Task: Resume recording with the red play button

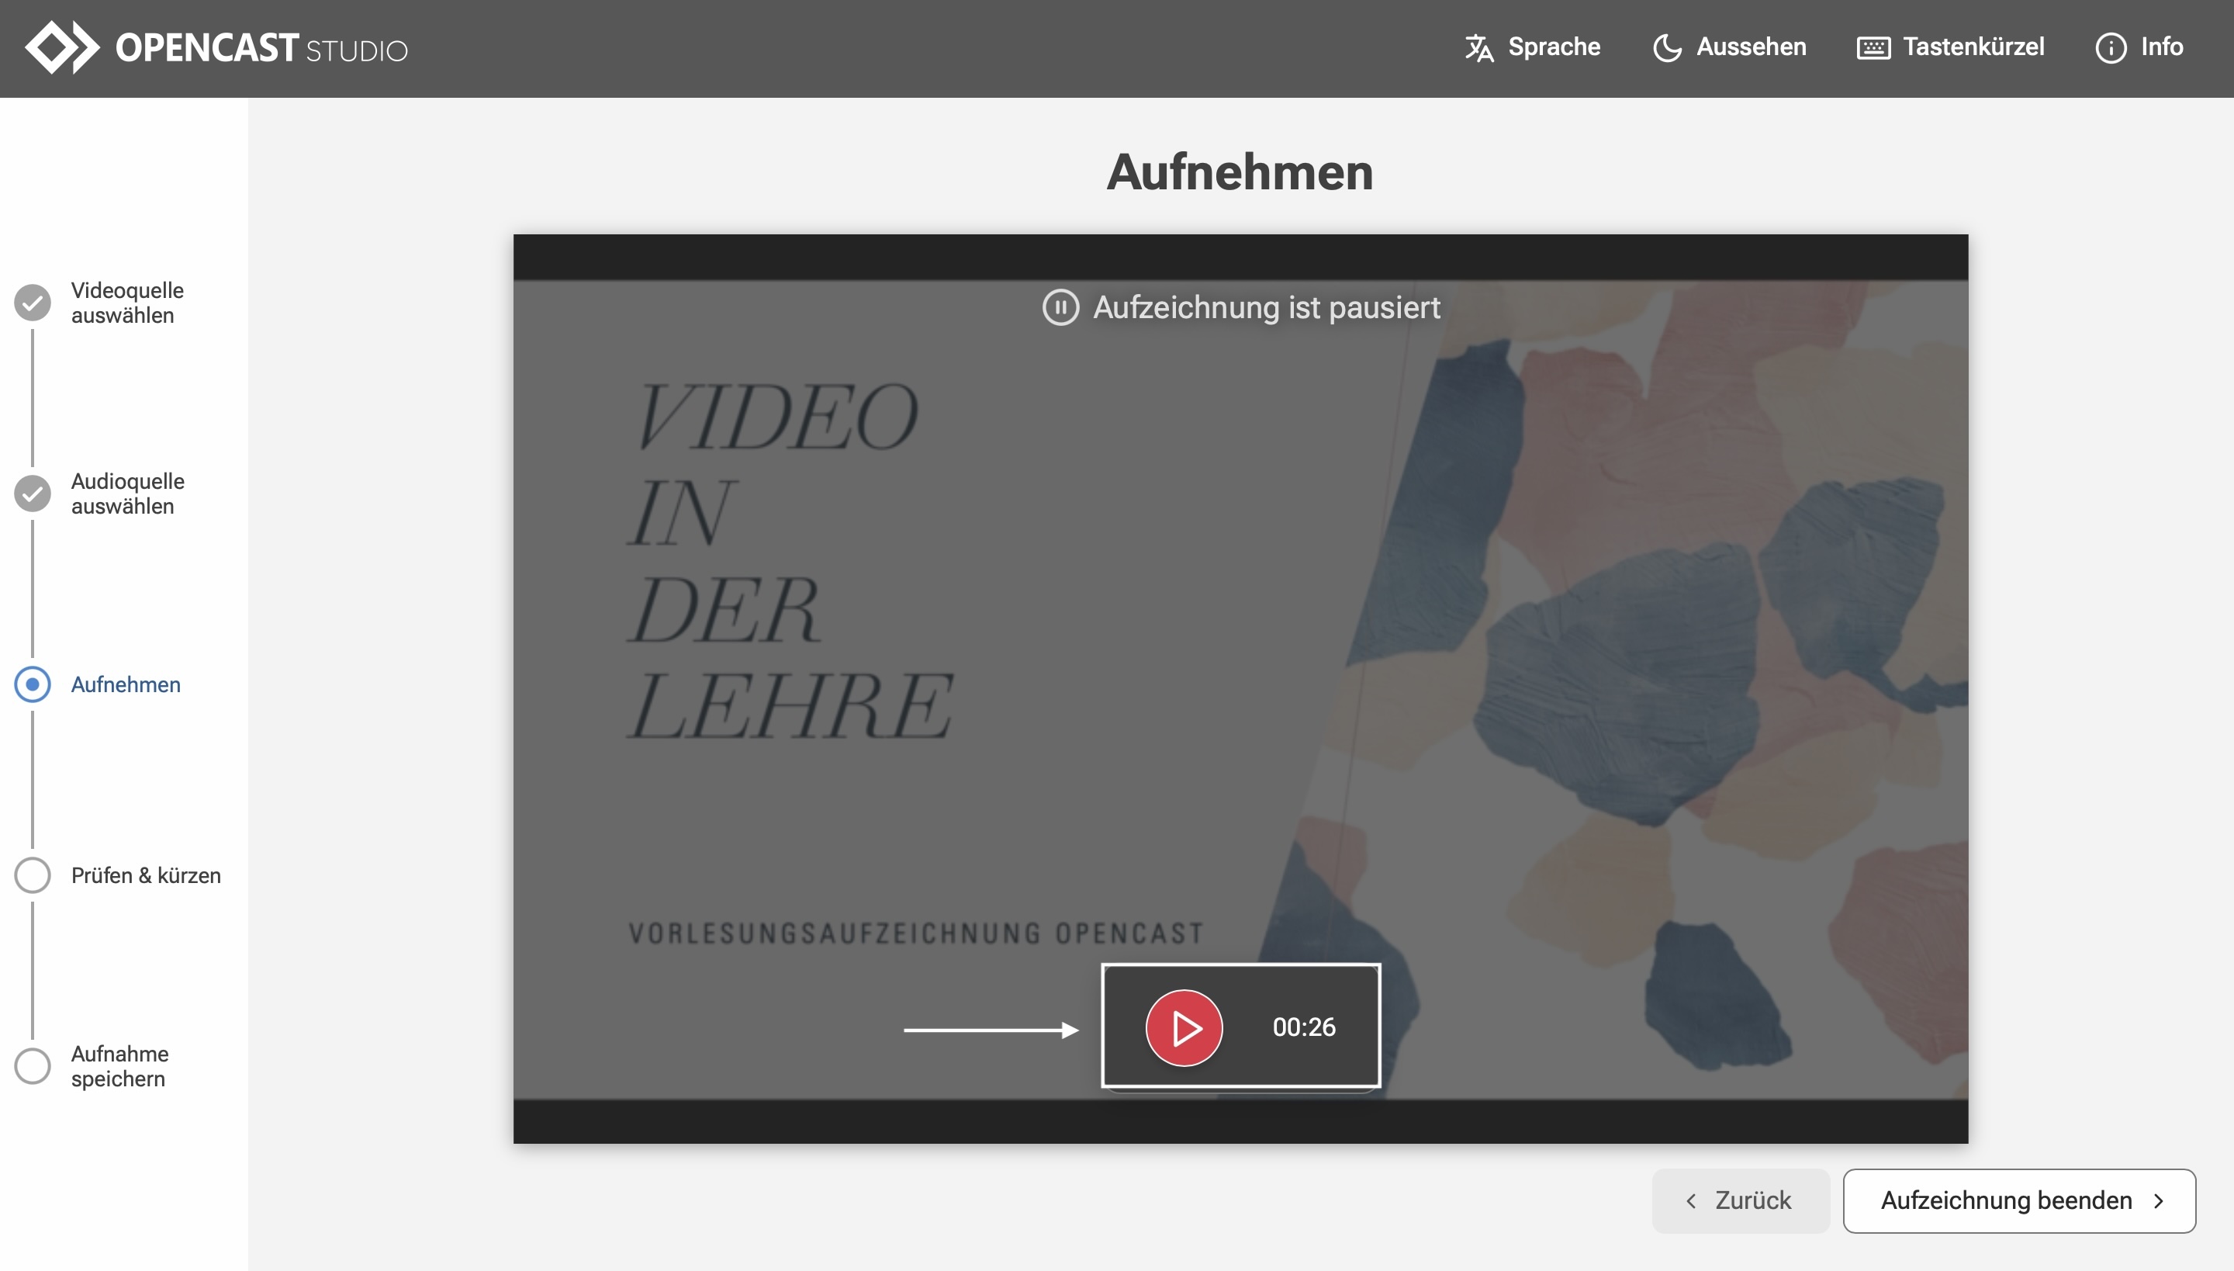Action: tap(1184, 1027)
